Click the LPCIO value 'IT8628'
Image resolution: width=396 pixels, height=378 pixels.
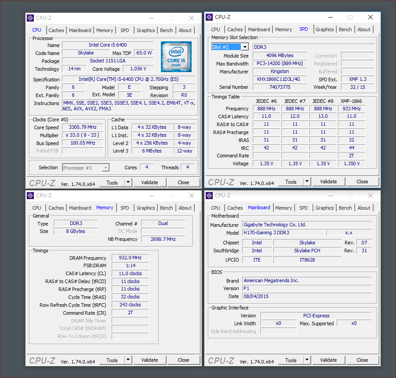307,260
